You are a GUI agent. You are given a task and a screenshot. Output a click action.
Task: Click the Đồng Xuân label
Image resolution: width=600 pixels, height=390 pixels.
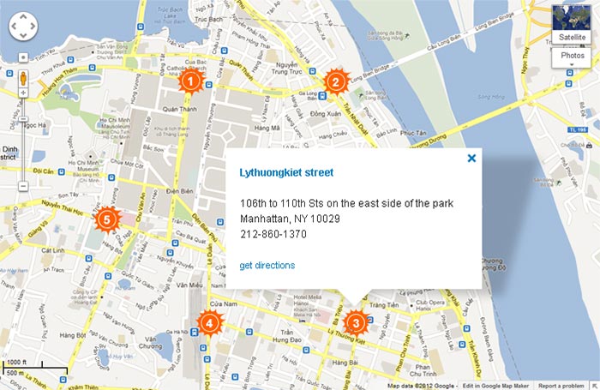[325, 114]
